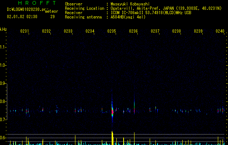Click the tall echo streak at 0236
The height and width of the screenshot is (145, 228).
(134, 107)
